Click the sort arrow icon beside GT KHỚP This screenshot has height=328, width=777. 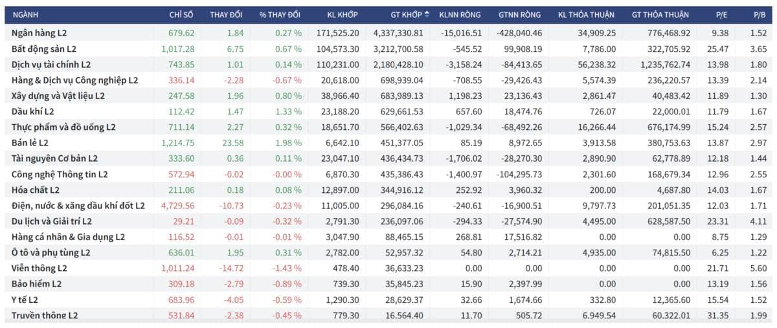tap(427, 14)
